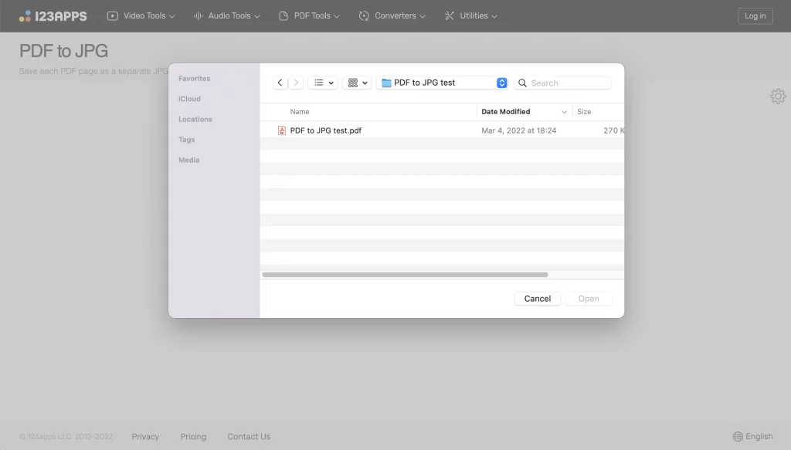Viewport: 791px width, 450px height.
Task: Click the Audio Tools waveform icon
Action: (199, 15)
